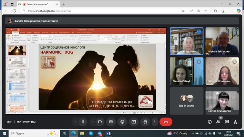Go back with browser back arrow
This screenshot has height=137, width=244.
click(6, 11)
